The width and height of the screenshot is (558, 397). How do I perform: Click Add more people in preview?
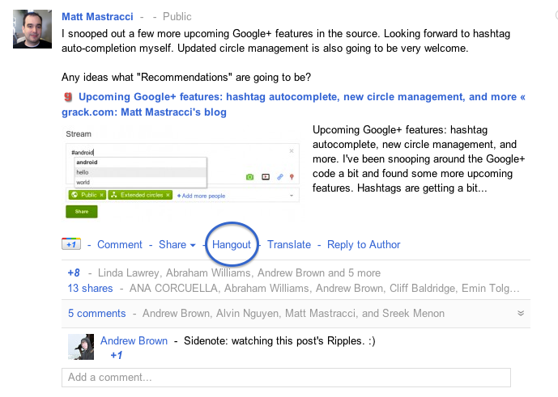[x=201, y=196]
